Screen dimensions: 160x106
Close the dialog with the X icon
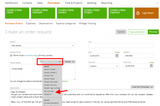pyautogui.click(x=157, y=3)
